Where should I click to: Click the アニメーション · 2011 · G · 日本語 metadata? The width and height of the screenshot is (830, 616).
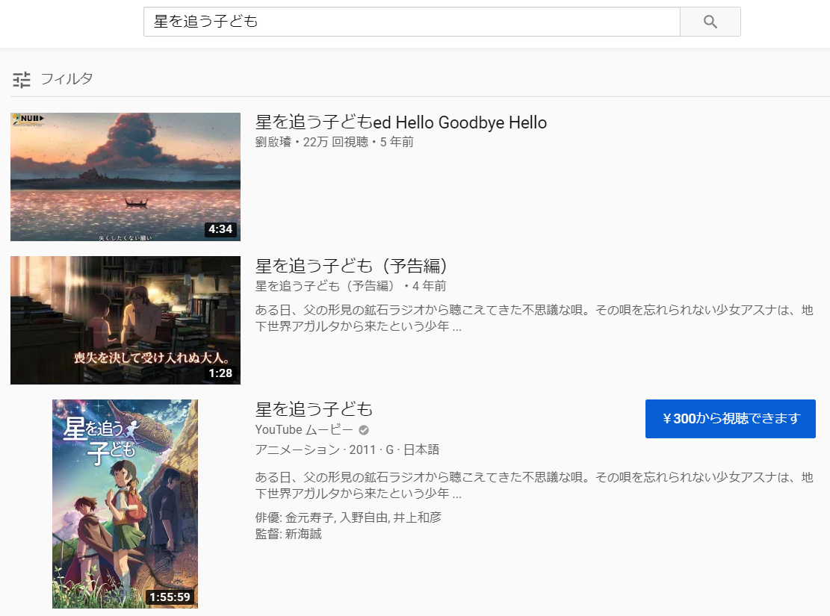[347, 449]
